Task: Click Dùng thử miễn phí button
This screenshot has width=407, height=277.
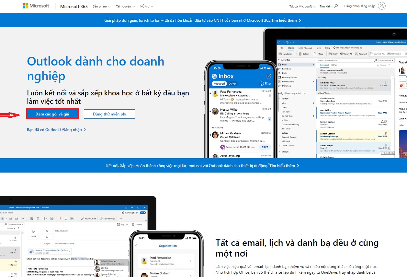Action: [x=109, y=114]
